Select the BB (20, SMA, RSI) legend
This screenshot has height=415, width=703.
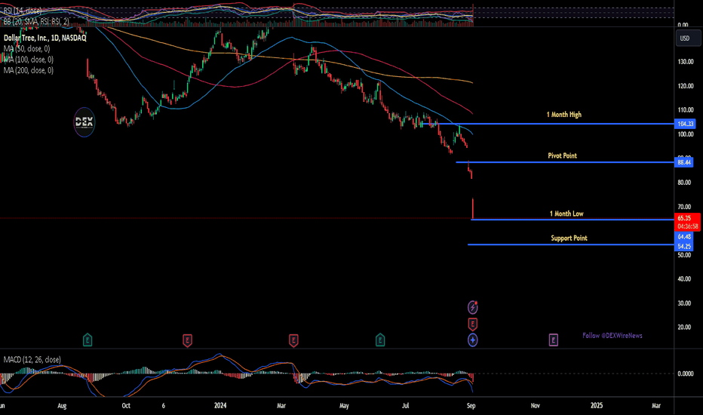36,22
